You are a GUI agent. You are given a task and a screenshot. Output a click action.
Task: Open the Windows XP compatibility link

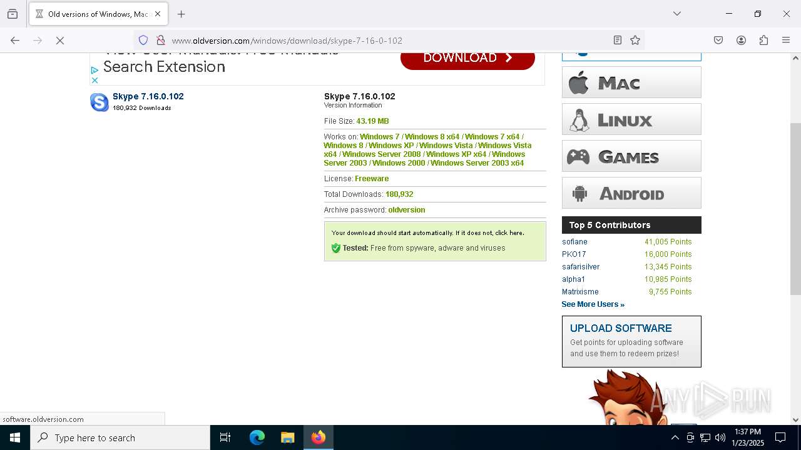(391, 146)
